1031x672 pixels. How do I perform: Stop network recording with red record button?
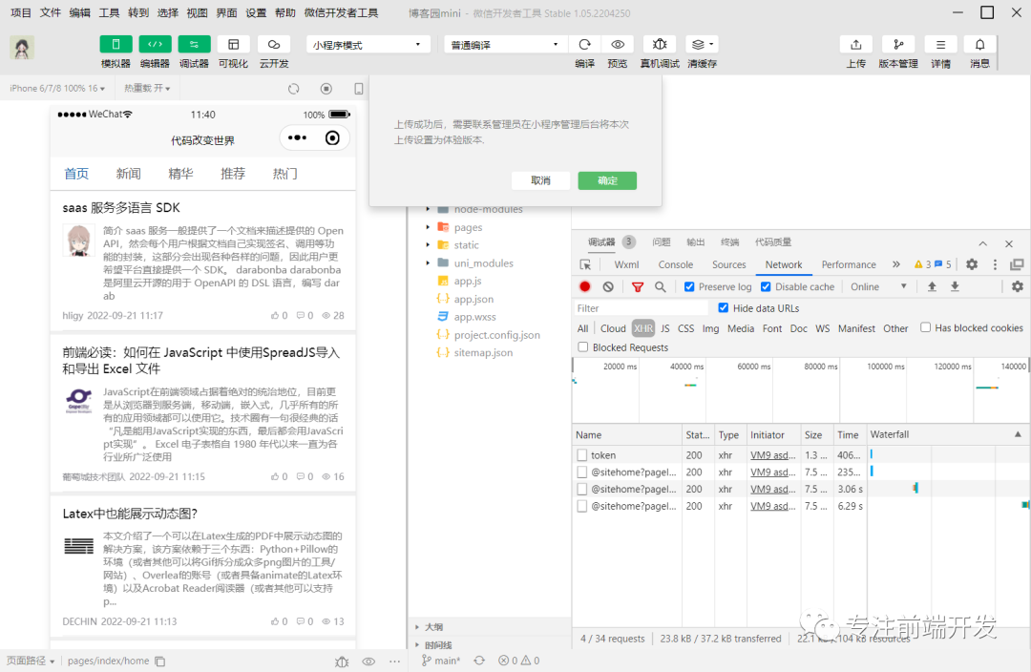point(584,286)
